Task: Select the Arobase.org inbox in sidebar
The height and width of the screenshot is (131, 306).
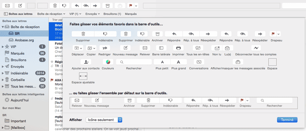Action: click(x=24, y=40)
